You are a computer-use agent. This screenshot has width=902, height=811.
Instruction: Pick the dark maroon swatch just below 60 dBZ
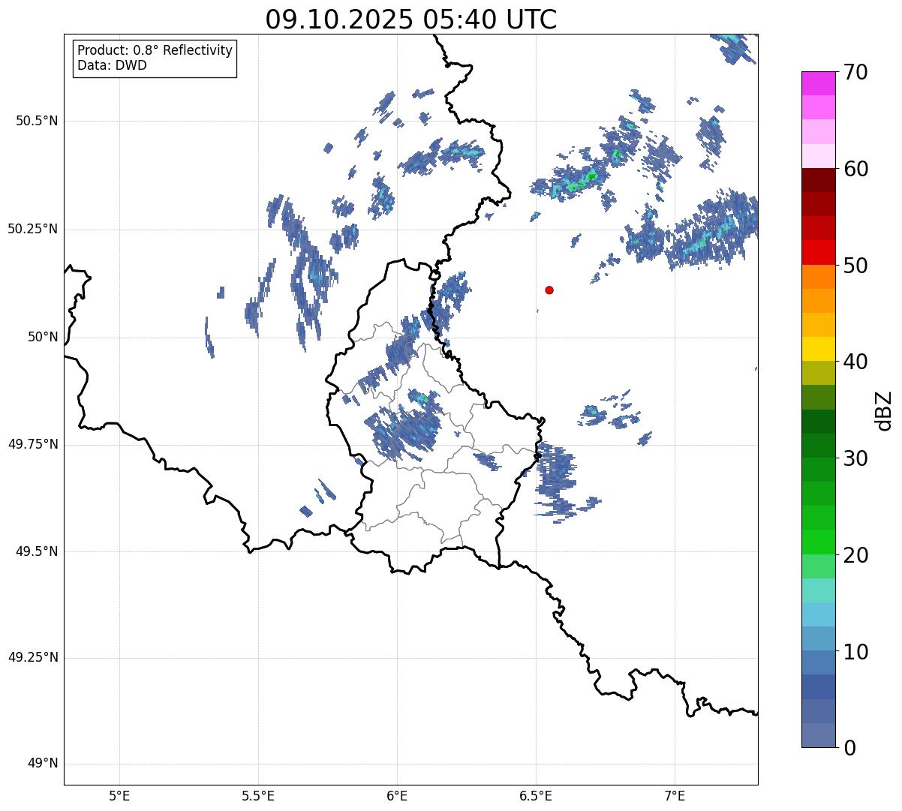pyautogui.click(x=818, y=180)
